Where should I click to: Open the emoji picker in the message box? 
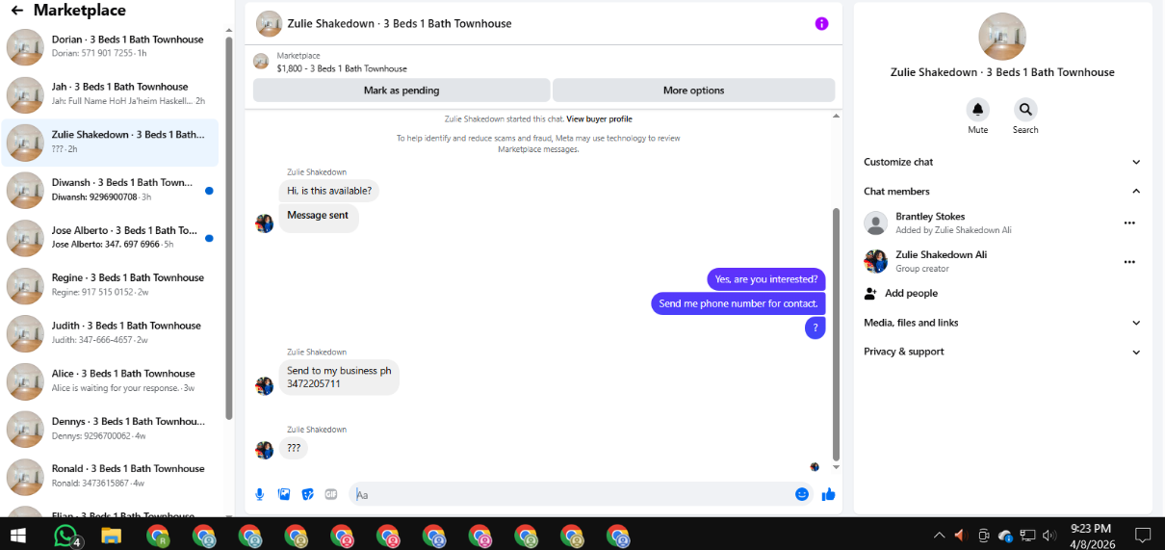click(x=802, y=494)
